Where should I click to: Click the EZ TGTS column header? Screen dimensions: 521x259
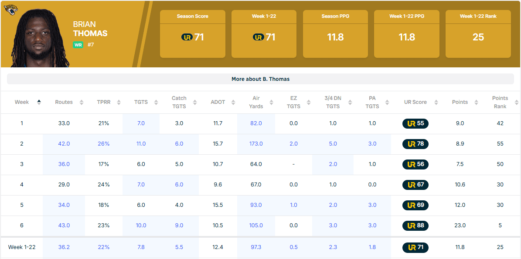[293, 102]
